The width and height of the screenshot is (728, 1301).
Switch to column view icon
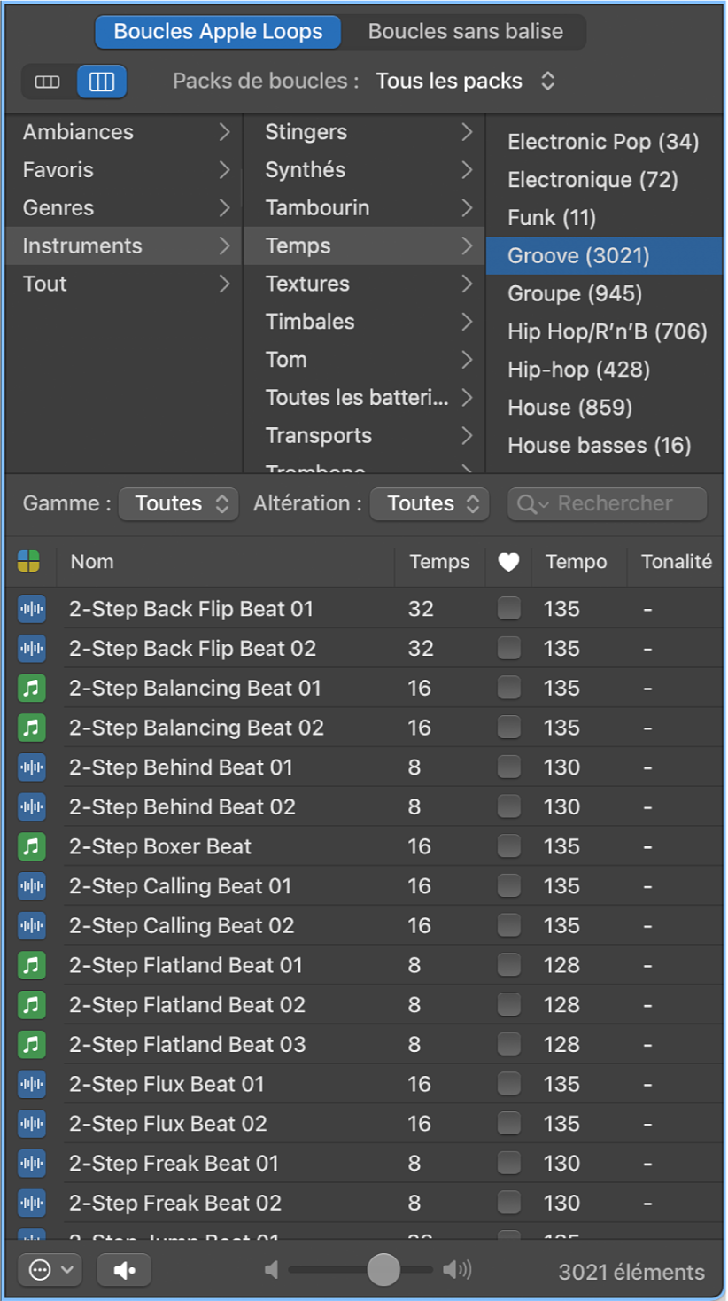pyautogui.click(x=102, y=82)
